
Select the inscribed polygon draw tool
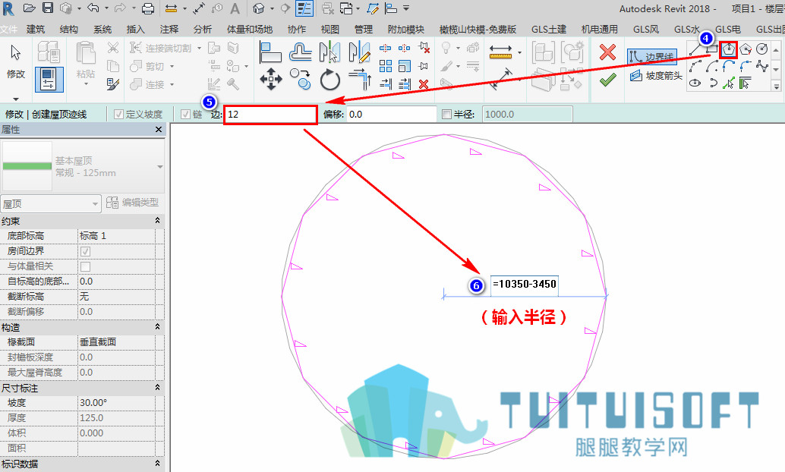pos(728,49)
